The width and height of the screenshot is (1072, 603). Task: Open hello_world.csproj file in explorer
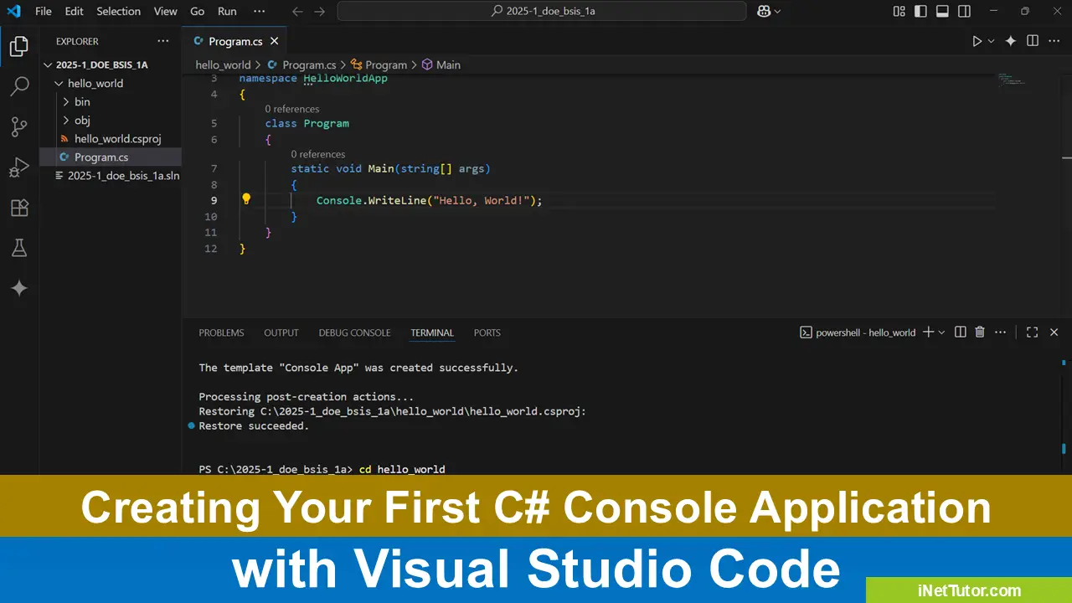[117, 139]
